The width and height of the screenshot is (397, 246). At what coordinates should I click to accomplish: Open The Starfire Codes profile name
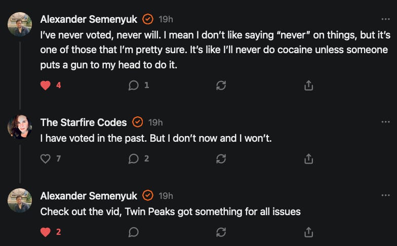pyautogui.click(x=84, y=122)
